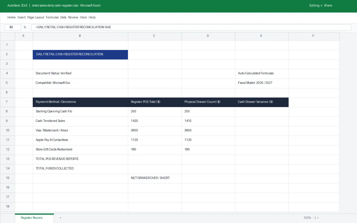This screenshot has width=357, height=223.
Task: Select the TOTAL FUNDS COLLECTED: cell
Action: click(80, 169)
